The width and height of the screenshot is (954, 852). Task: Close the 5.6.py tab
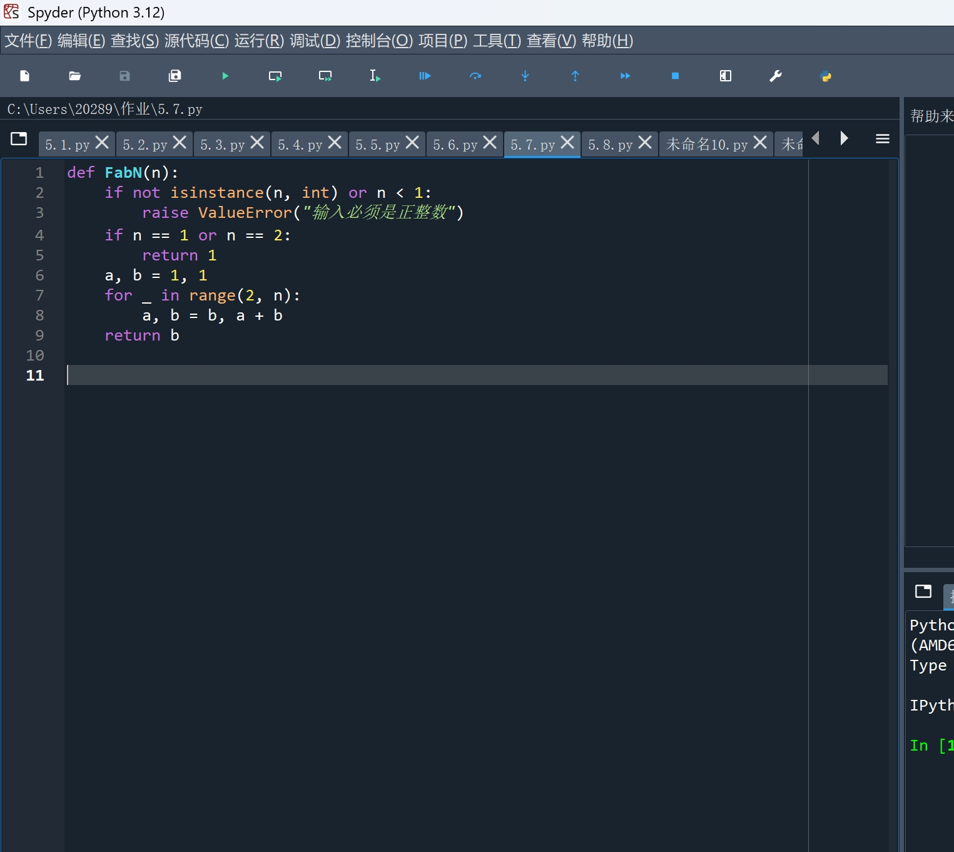tap(490, 142)
